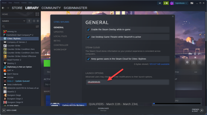The image size is (207, 115).
Task: Click the HOME library button
Action: (17, 14)
